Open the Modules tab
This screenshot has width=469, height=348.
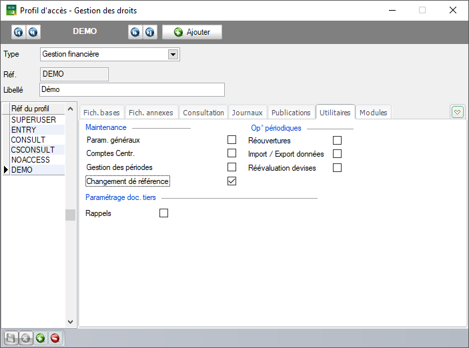click(373, 113)
